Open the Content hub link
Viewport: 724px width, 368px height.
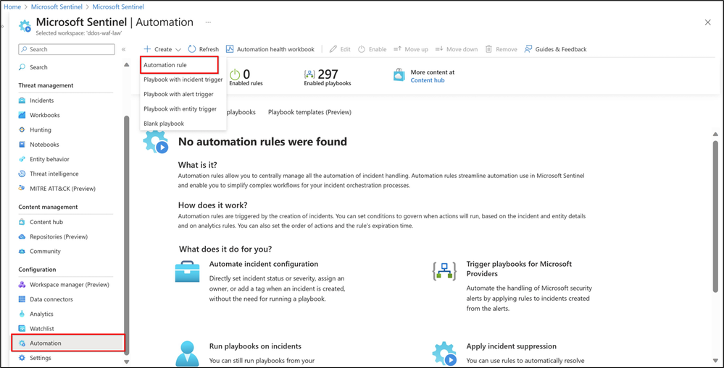(x=428, y=80)
